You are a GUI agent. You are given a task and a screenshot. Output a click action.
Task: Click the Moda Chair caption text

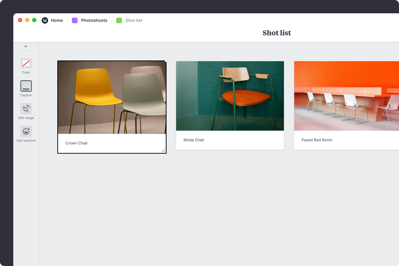click(x=194, y=140)
